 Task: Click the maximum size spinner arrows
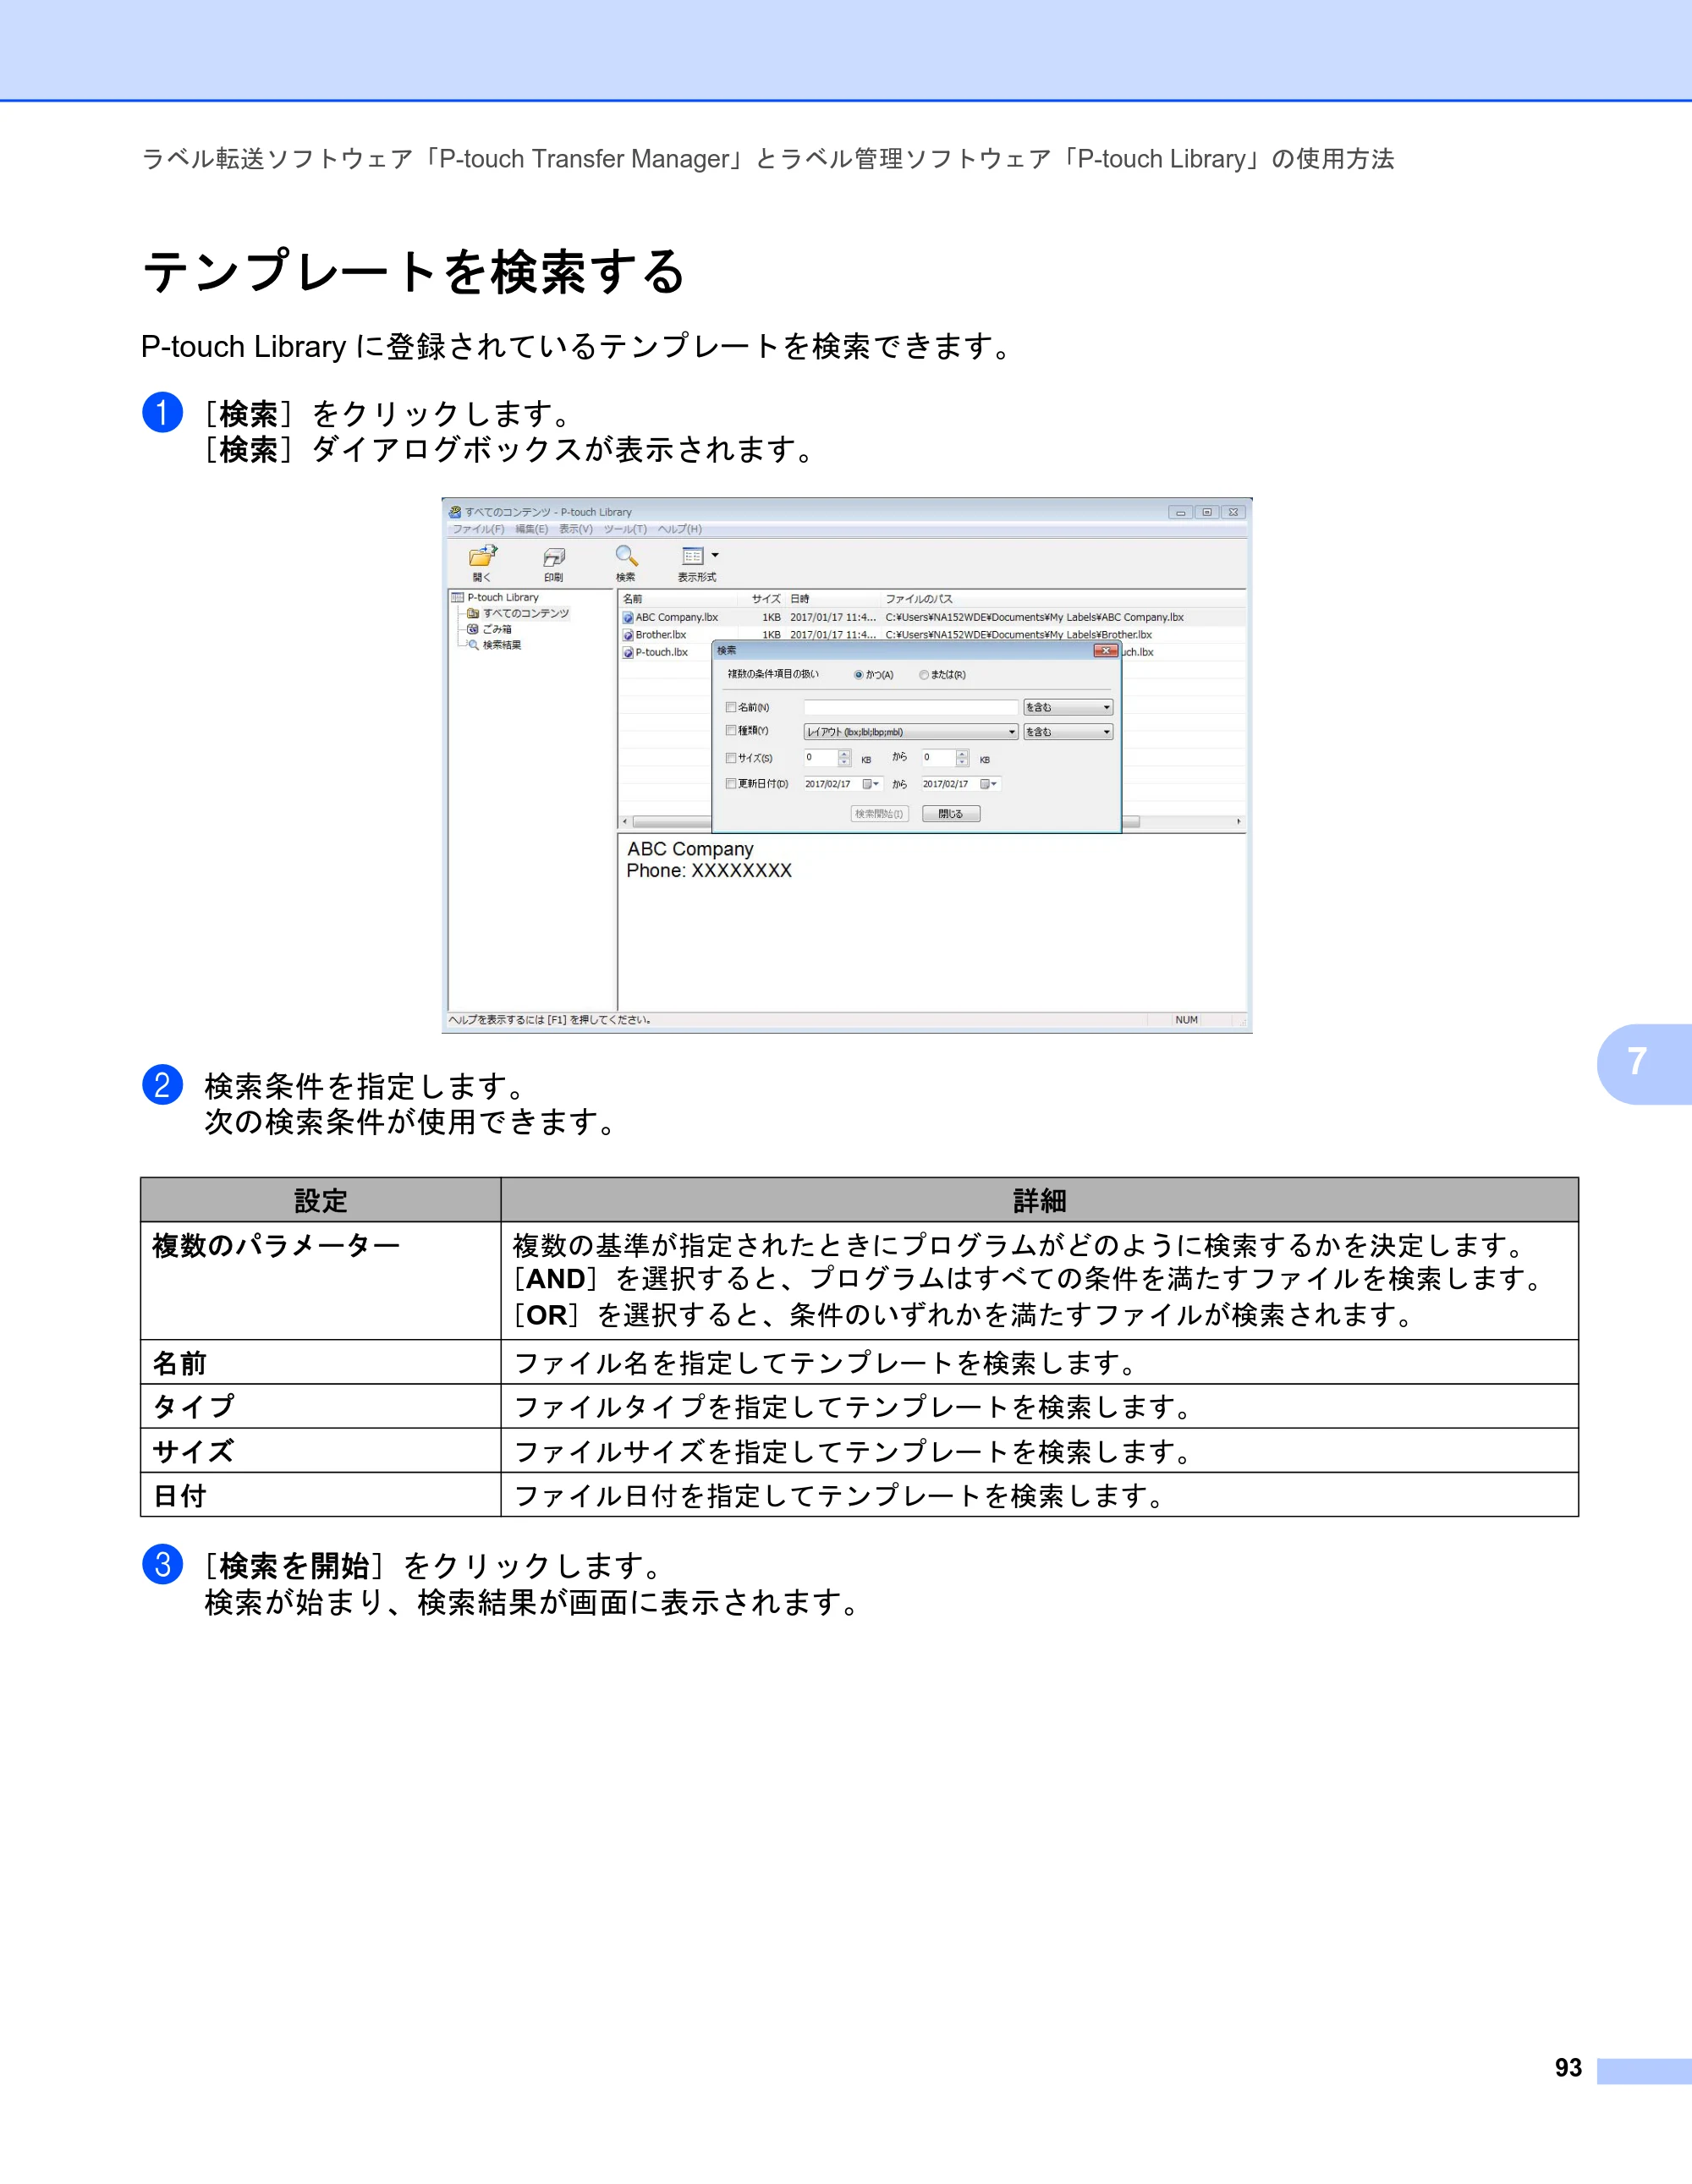coord(962,758)
